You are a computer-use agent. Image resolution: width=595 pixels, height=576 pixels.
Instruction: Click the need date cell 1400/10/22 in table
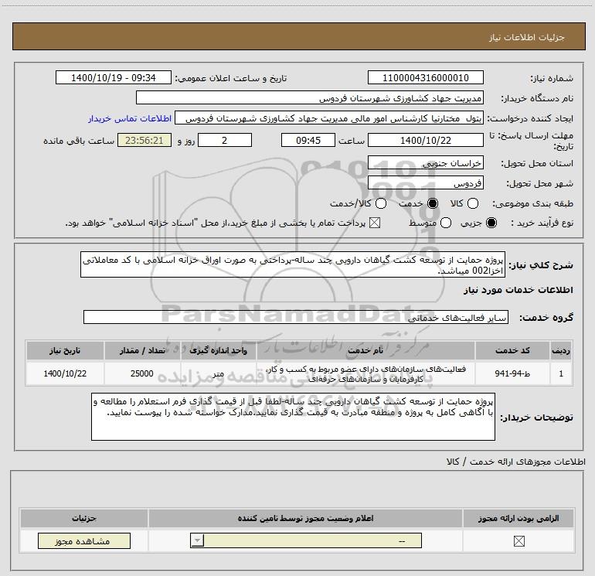[x=65, y=373]
